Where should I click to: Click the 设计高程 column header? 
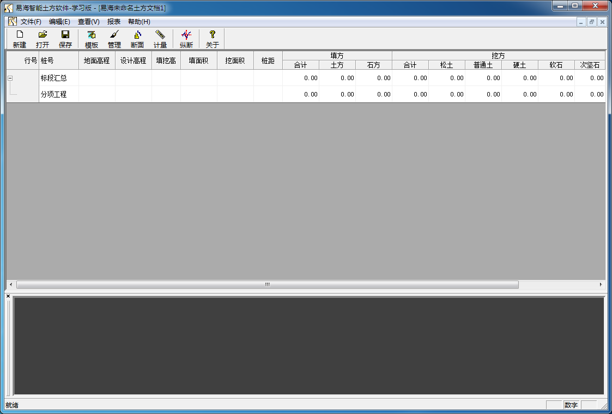pyautogui.click(x=133, y=60)
